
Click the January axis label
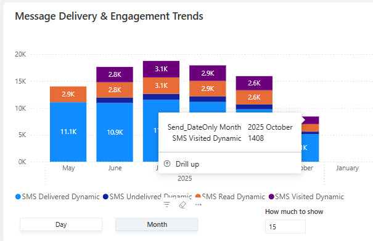pyautogui.click(x=347, y=168)
